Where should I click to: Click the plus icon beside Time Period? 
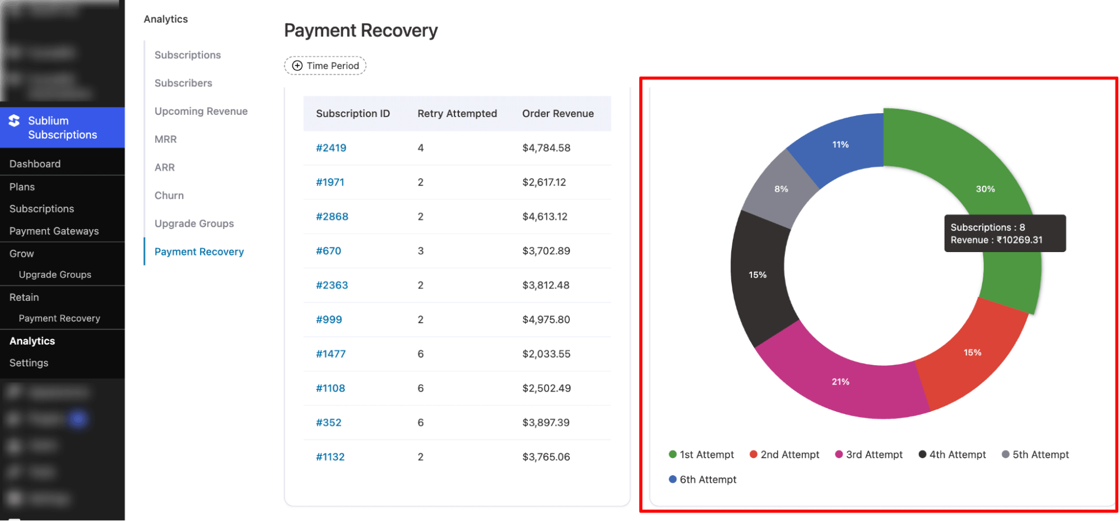click(296, 66)
